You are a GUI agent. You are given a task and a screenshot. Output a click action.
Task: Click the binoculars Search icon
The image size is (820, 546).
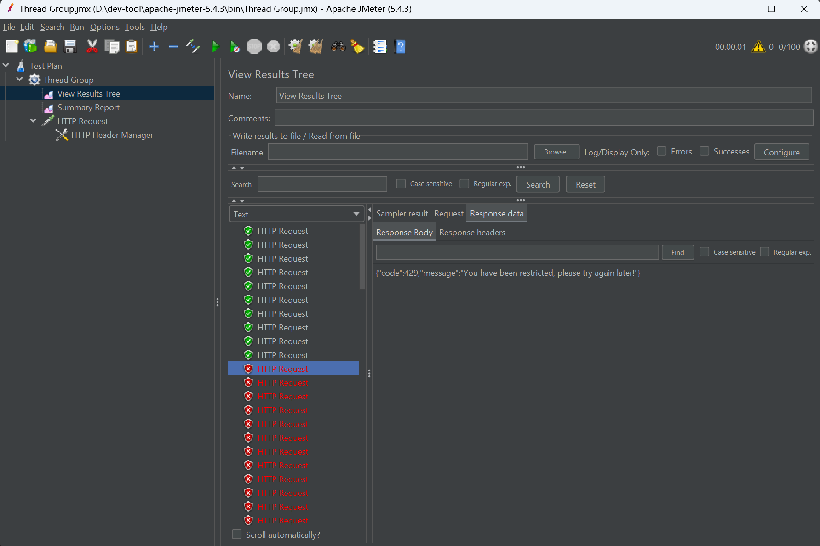[x=338, y=46]
